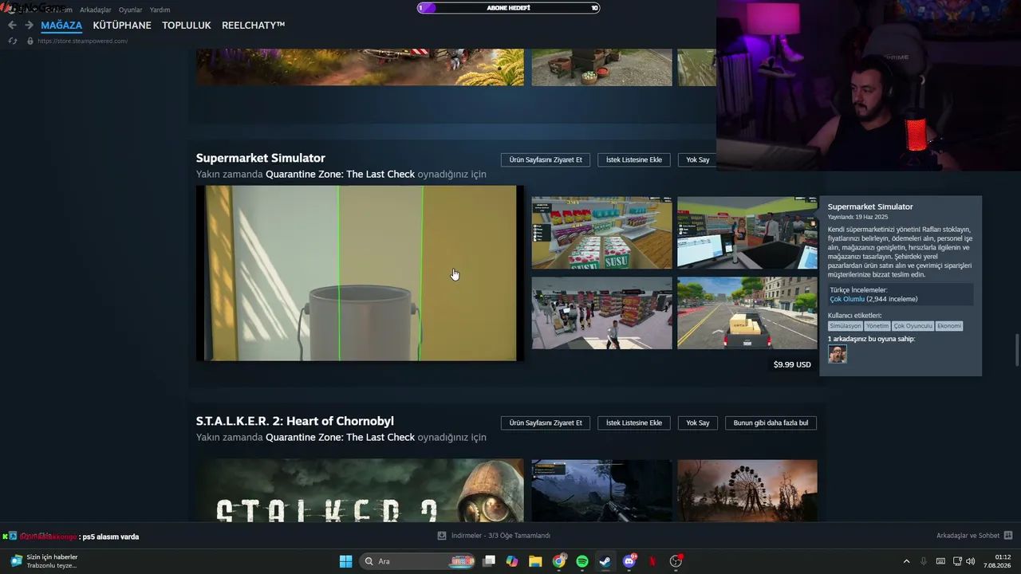Image resolution: width=1021 pixels, height=574 pixels.
Task: Open the keyboard layout tray icon
Action: (940, 561)
